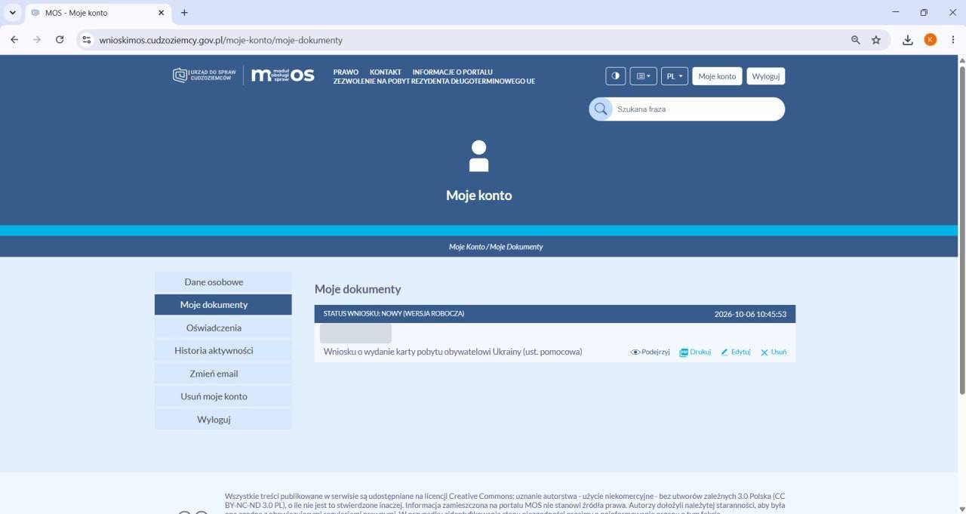Viewport: 966px width, 514px height.
Task: Open the KONTAKT menu item
Action: pyautogui.click(x=385, y=72)
